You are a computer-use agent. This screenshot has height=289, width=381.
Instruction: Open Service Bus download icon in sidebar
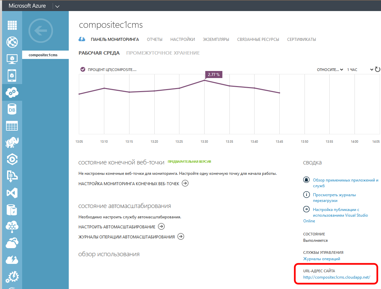(x=12, y=176)
